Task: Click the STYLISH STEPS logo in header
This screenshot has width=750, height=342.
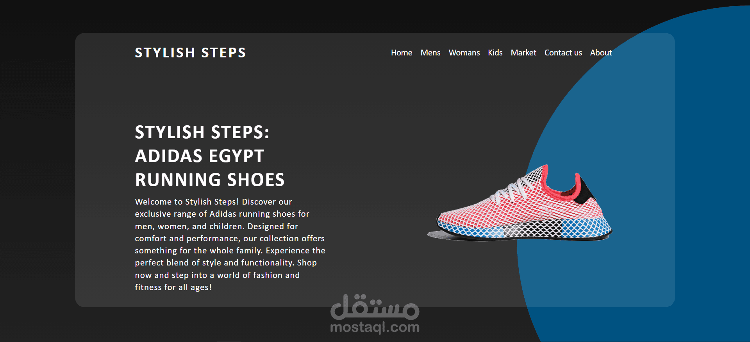Action: point(190,53)
